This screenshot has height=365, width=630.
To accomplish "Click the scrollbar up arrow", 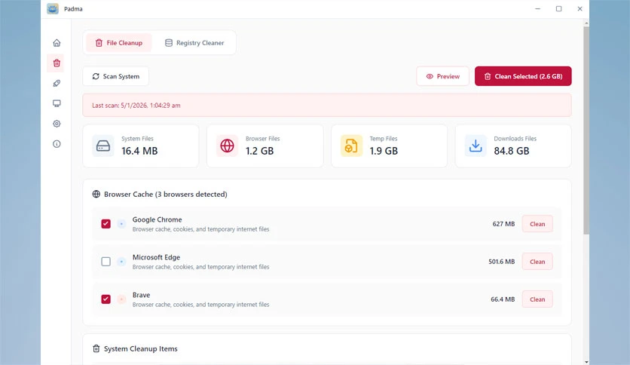I will 586,23.
